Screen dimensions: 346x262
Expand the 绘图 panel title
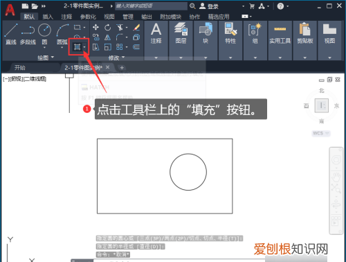point(46,58)
